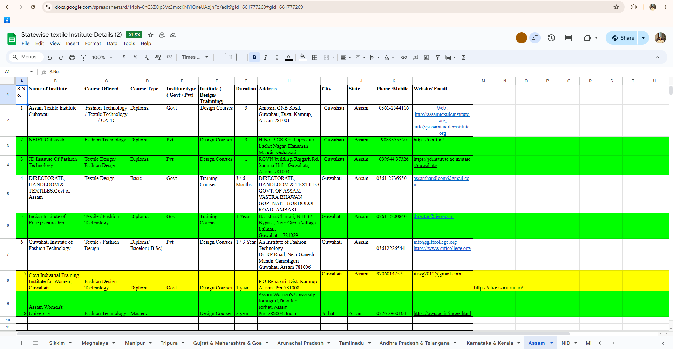Open the video call camera icon
The height and width of the screenshot is (349, 673).
(588, 38)
